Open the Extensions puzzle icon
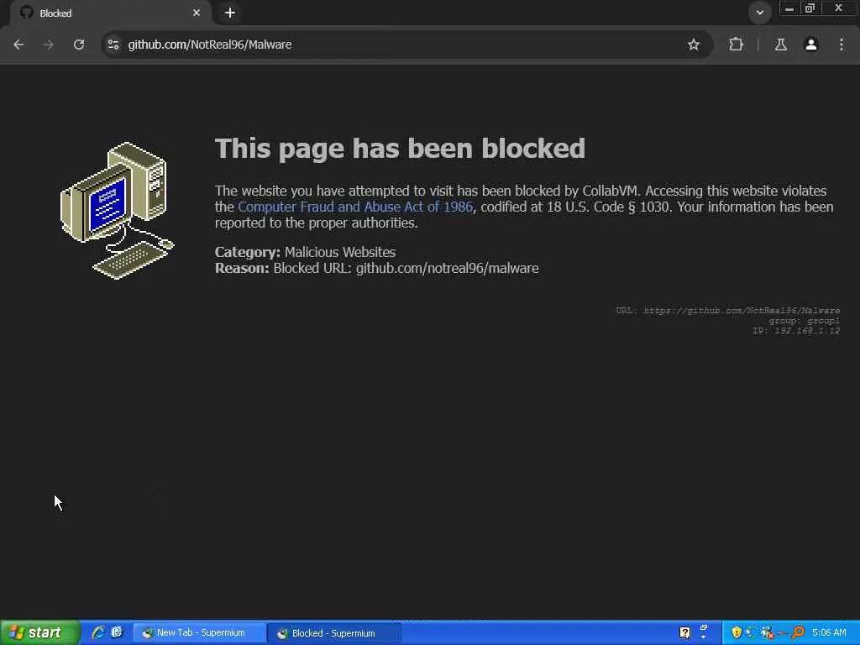Screen dimensions: 860x645 pos(736,45)
